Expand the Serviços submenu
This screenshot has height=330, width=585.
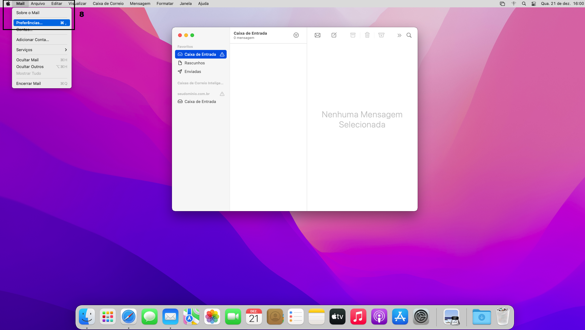click(41, 50)
